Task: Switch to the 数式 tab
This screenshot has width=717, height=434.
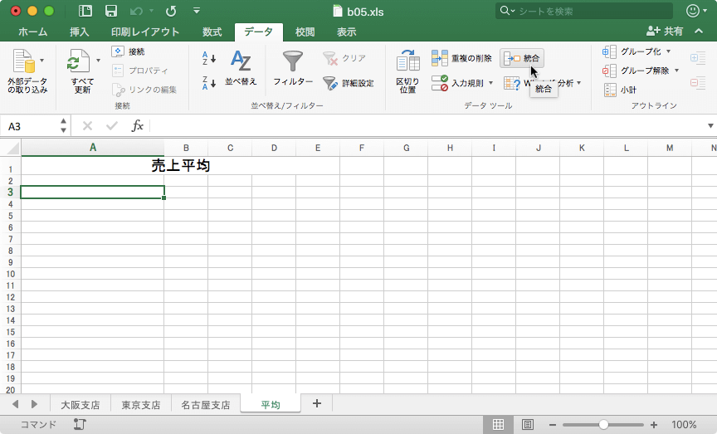Action: [x=212, y=32]
